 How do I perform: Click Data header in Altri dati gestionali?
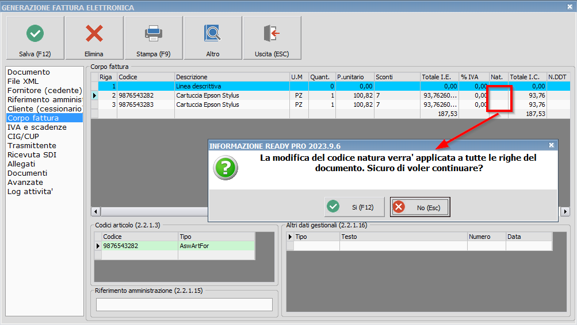click(529, 237)
